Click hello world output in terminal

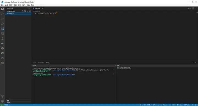coord(38,73)
